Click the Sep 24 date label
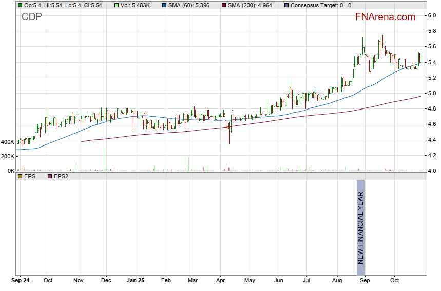 click(x=21, y=281)
